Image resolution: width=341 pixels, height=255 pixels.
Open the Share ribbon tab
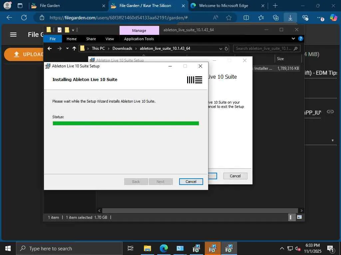(x=91, y=39)
